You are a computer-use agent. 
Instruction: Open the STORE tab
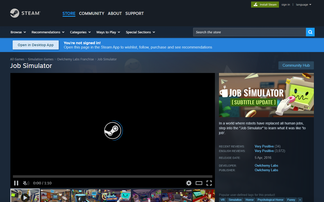point(69,13)
